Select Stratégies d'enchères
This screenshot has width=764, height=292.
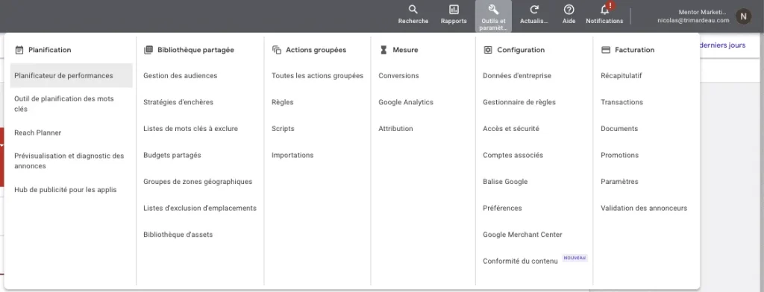click(x=178, y=102)
